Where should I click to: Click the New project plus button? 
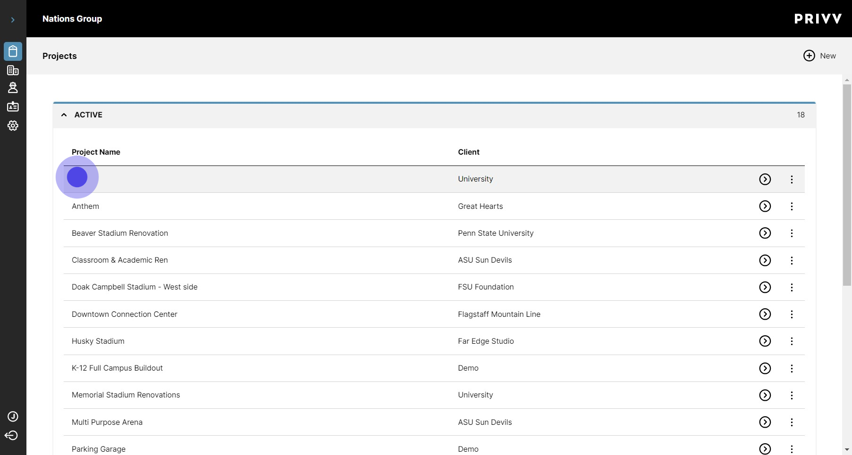coord(819,56)
